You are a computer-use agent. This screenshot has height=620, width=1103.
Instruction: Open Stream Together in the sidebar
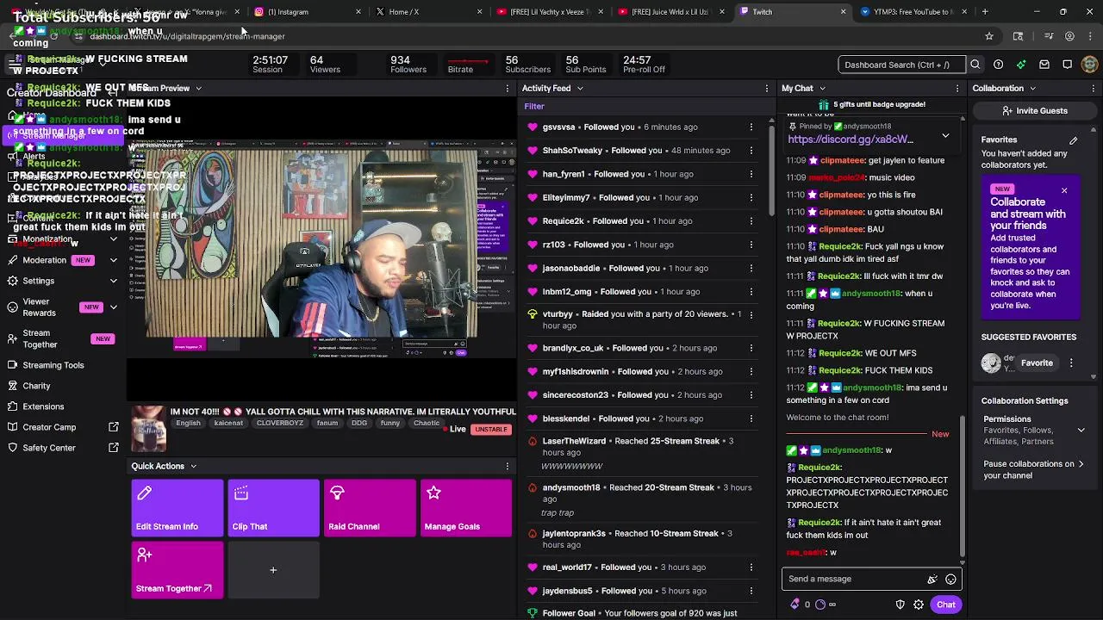[x=61, y=338]
